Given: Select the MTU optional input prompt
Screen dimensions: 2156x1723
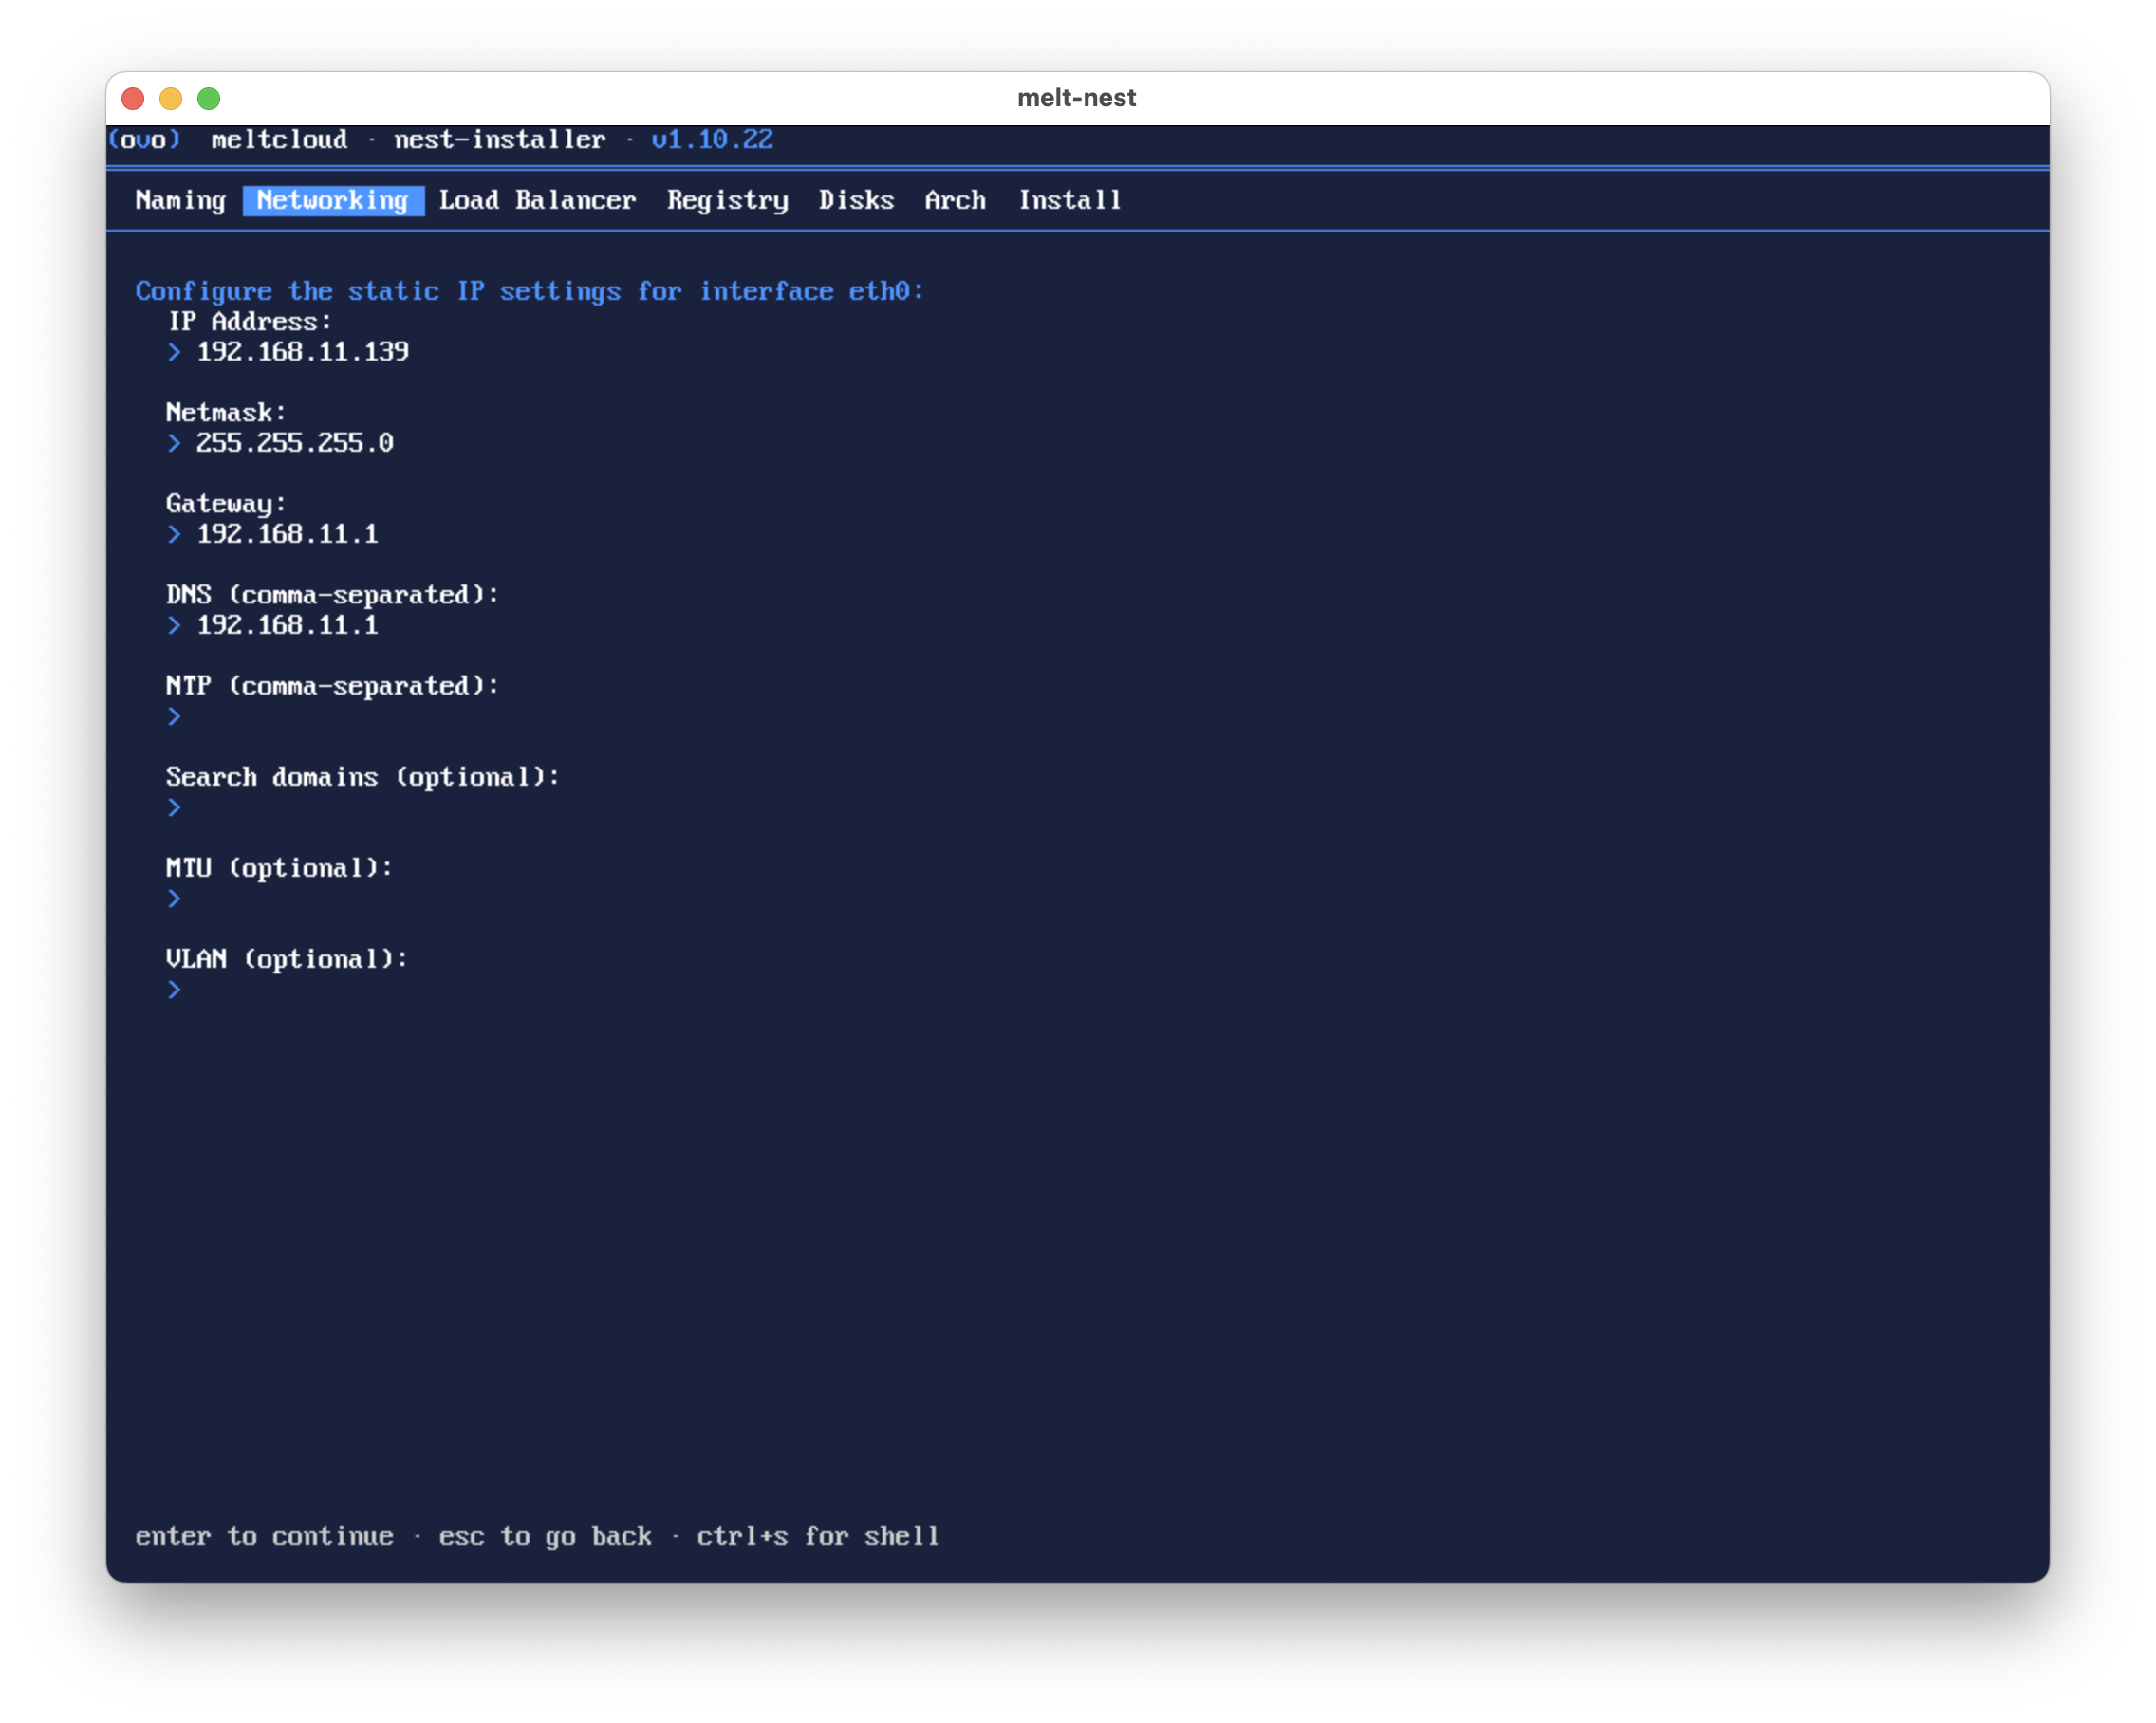Looking at the screenshot, I should tap(174, 898).
